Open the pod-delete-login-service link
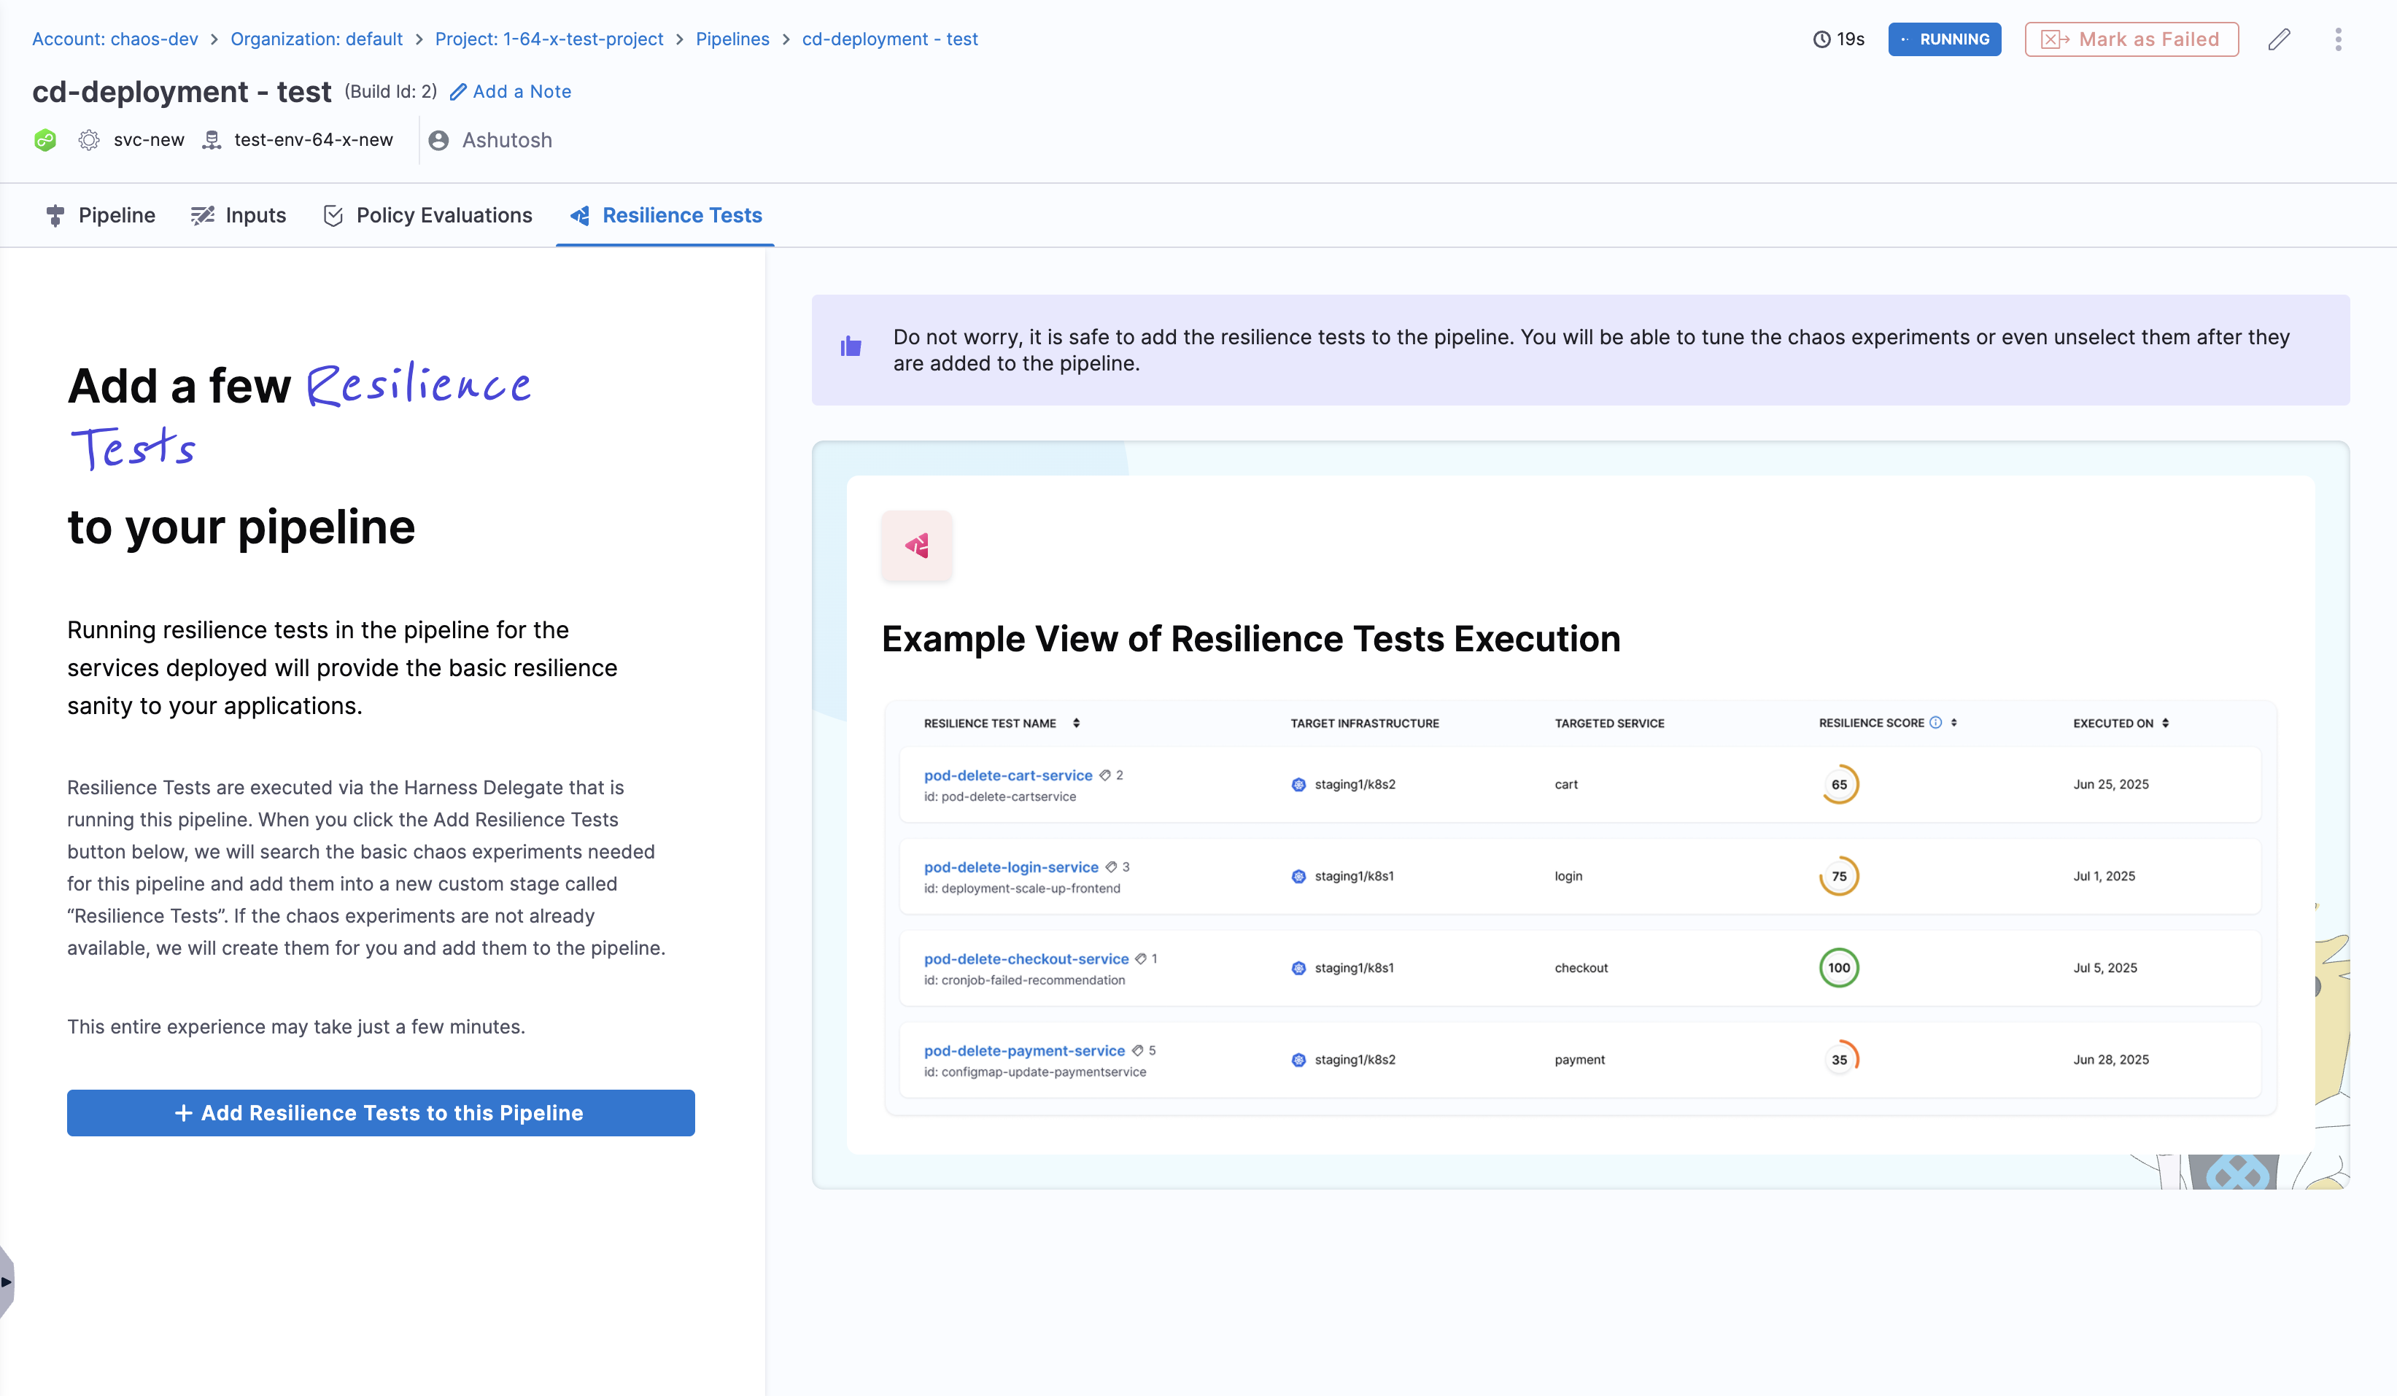 click(1010, 866)
